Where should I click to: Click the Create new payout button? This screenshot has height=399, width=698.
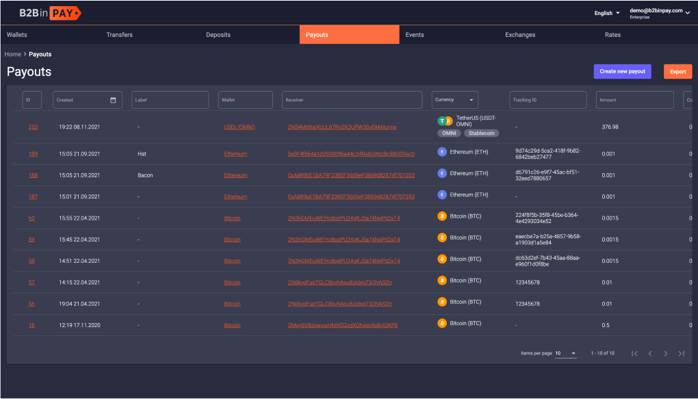pos(622,71)
